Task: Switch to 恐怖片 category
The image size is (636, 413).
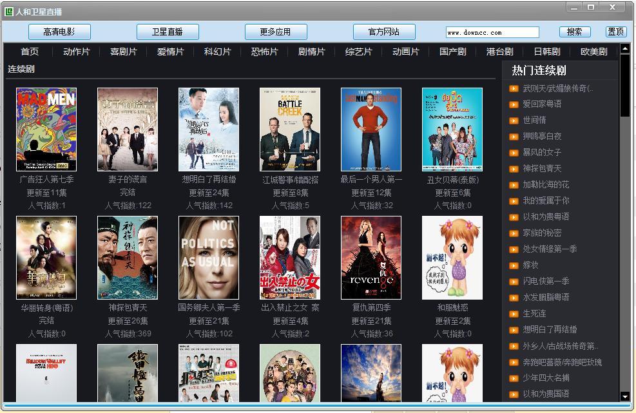Action: [x=264, y=52]
